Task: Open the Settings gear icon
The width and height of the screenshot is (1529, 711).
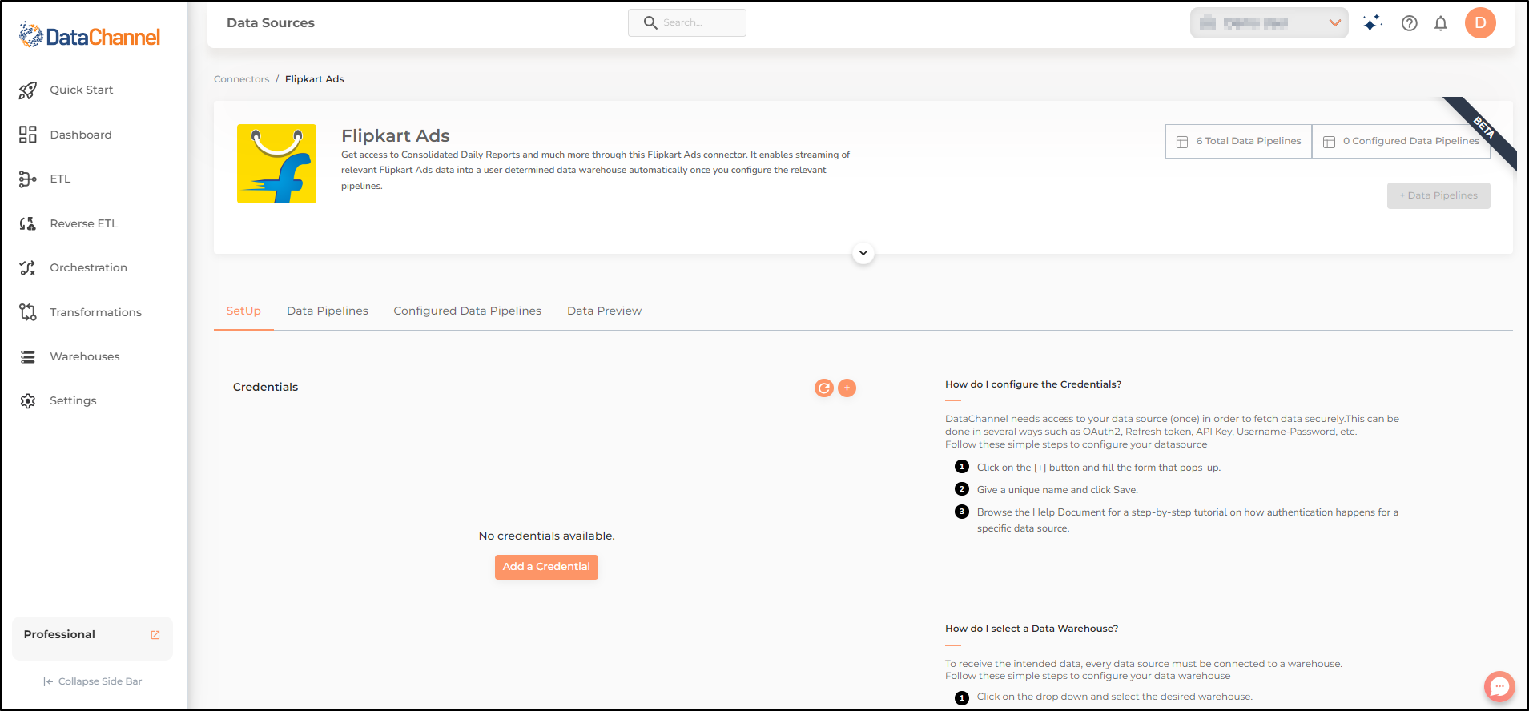Action: (28, 401)
